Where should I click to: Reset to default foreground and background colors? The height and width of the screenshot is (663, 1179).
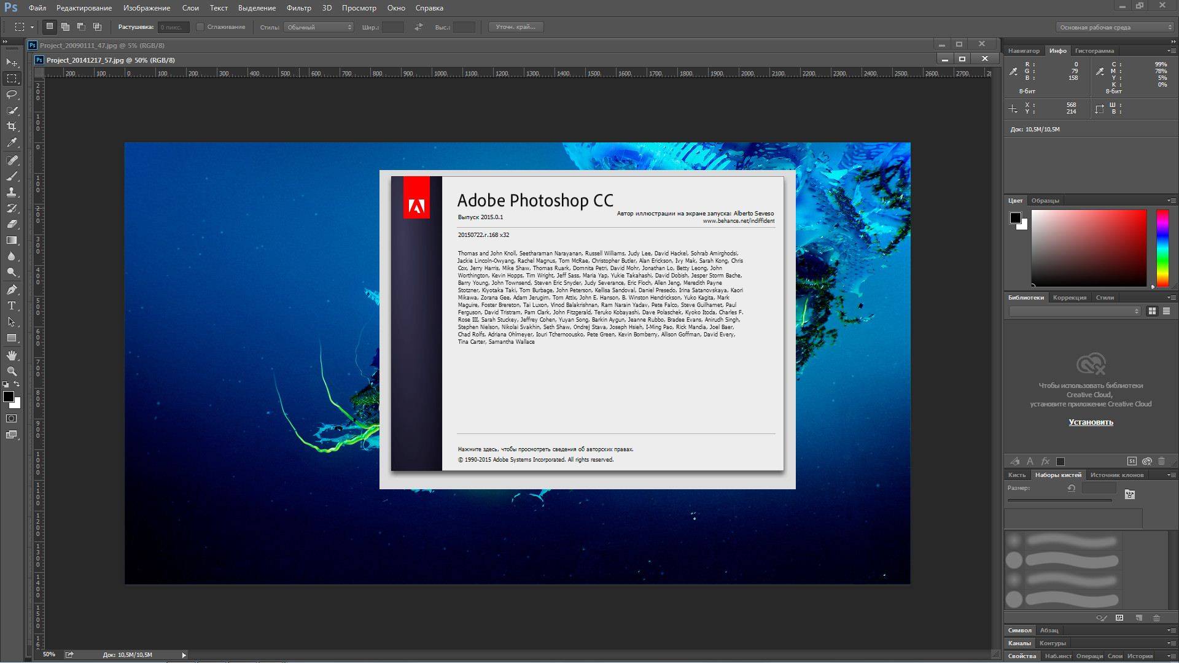(6, 384)
